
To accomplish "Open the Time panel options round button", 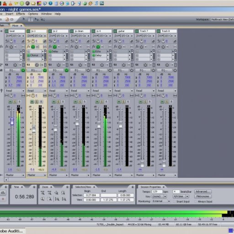I will point(34,187).
